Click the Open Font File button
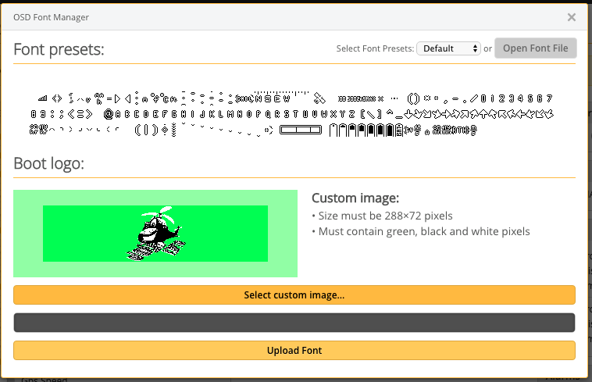The image size is (592, 382). point(535,48)
